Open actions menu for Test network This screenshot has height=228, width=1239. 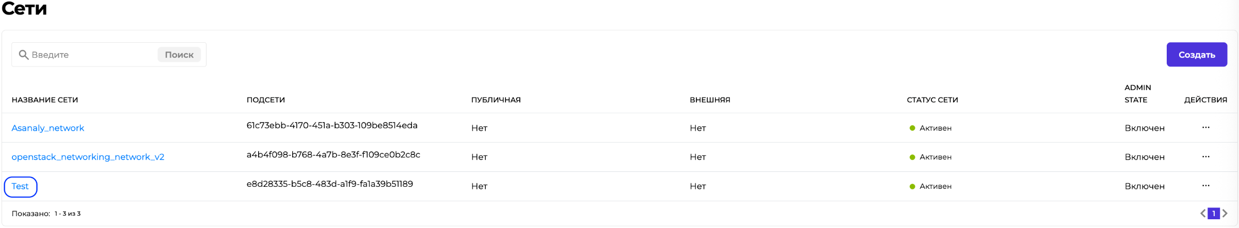[x=1205, y=186]
